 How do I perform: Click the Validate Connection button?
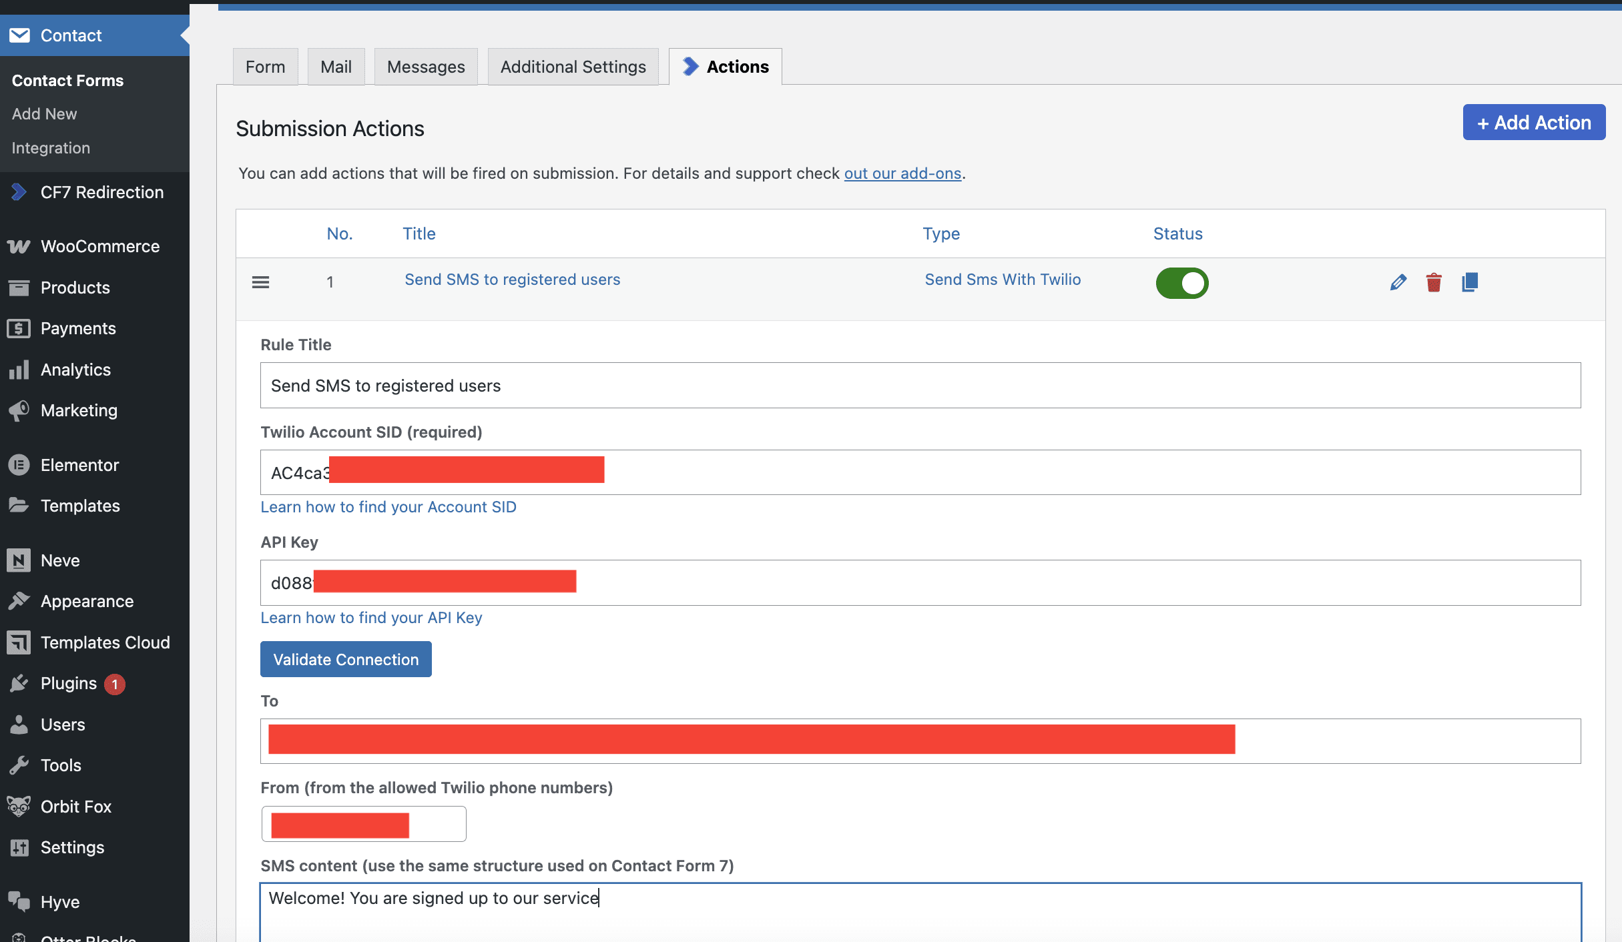coord(346,659)
